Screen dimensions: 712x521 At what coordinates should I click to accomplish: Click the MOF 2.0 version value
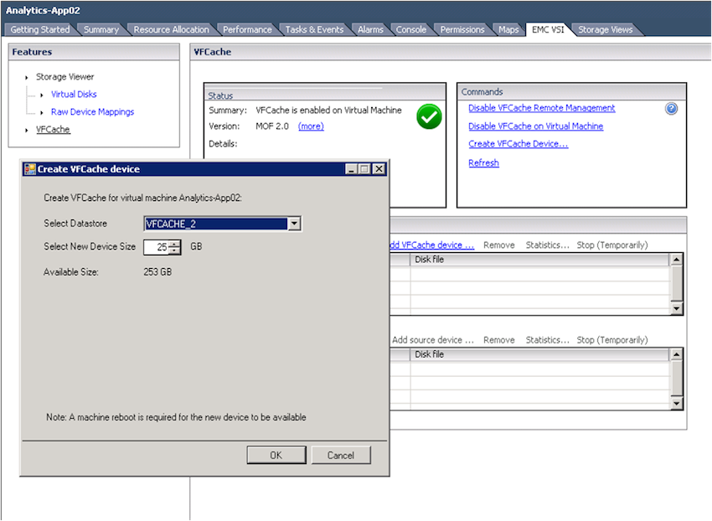pyautogui.click(x=272, y=126)
